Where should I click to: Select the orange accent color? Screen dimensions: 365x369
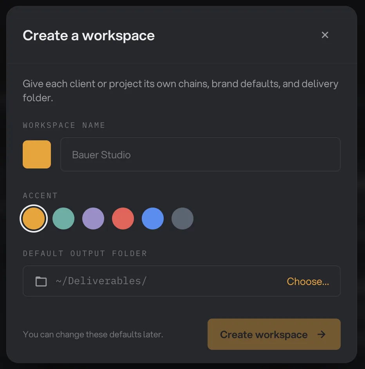point(34,219)
